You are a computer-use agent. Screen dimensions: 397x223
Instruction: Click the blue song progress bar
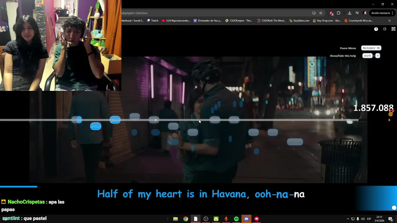[x=19, y=186]
